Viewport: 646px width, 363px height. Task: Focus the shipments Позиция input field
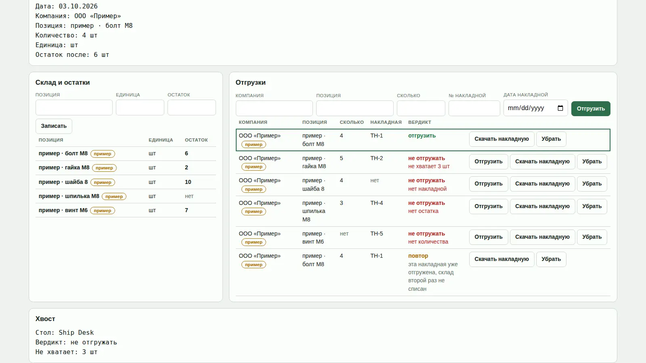click(355, 108)
